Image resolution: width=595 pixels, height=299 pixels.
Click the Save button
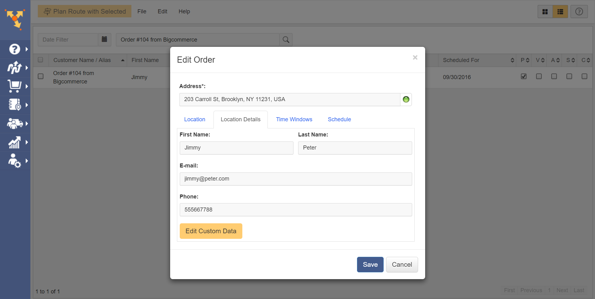(370, 265)
